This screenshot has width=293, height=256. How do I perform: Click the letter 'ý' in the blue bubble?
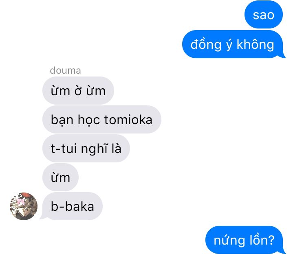coord(229,45)
